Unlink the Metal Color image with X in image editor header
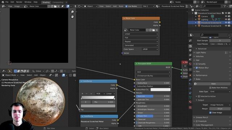The image size is (232, 130). [x=59, y=6]
